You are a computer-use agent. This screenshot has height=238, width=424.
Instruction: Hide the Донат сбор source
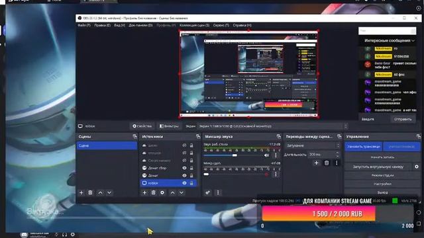(x=184, y=168)
